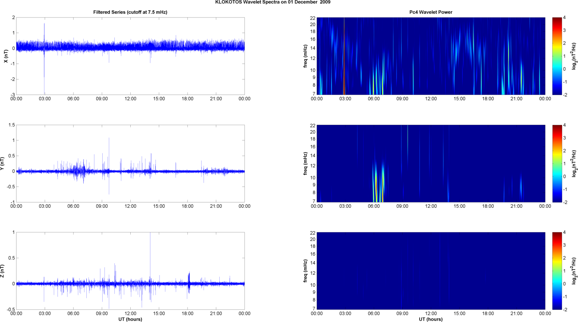Viewport: 578px width, 322px height.
Task: Click the bottom wavelet plot colorbar
Action: [x=557, y=271]
